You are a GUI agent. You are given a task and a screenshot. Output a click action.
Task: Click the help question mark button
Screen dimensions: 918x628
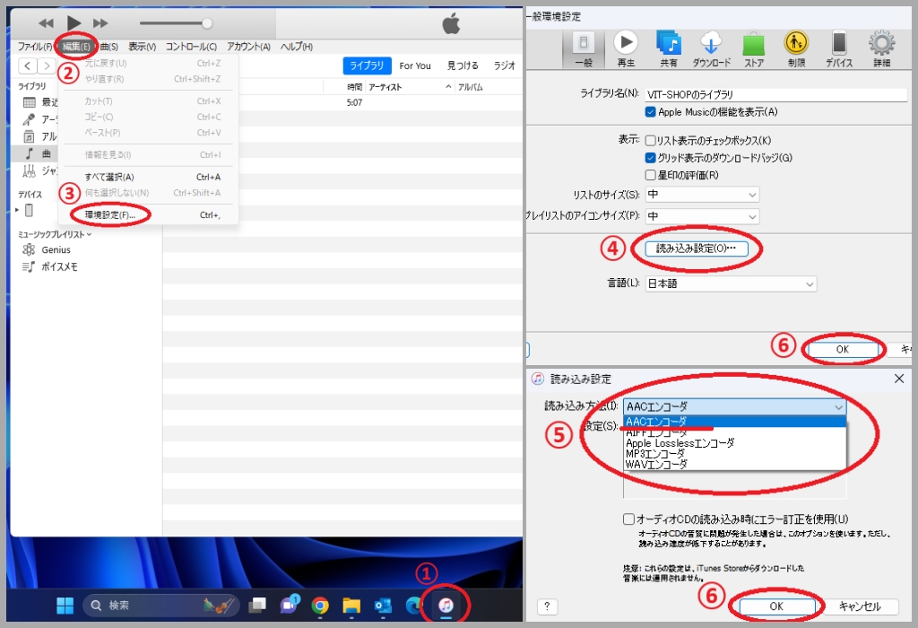pos(547,606)
